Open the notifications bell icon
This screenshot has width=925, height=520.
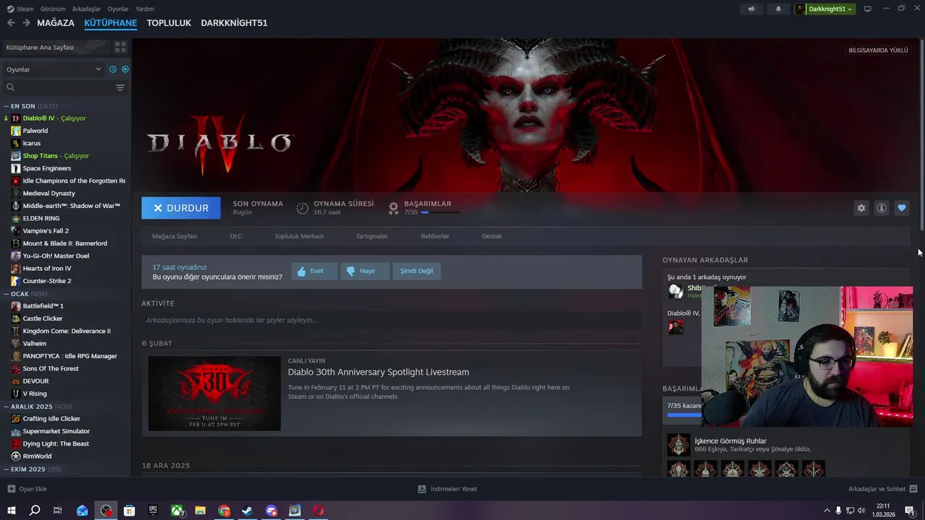pos(778,9)
